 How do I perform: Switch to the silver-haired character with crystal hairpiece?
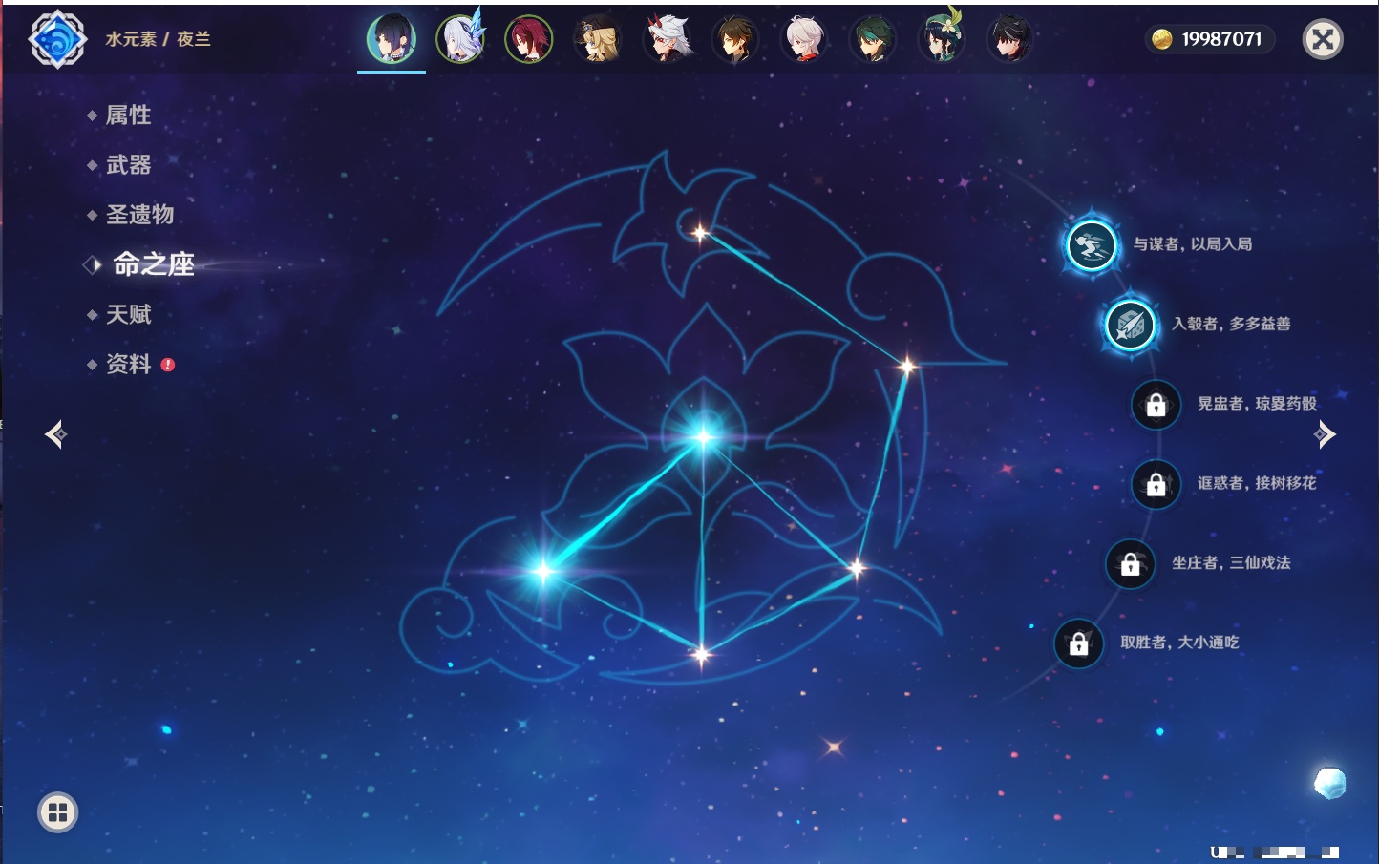pos(460,39)
